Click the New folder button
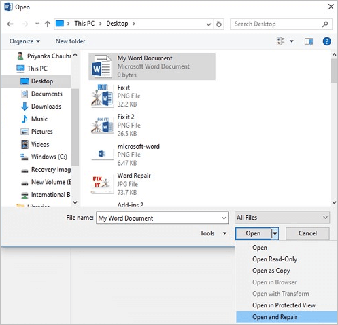The width and height of the screenshot is (338, 325). (70, 41)
